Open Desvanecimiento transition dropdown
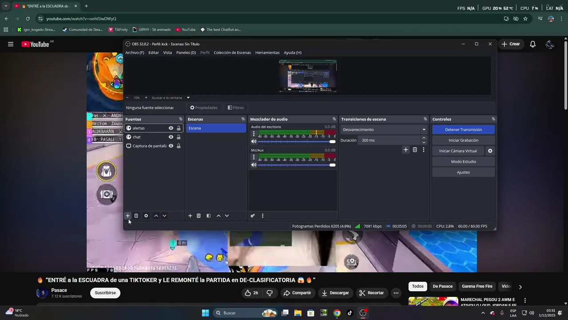This screenshot has width=568, height=320. click(x=384, y=130)
